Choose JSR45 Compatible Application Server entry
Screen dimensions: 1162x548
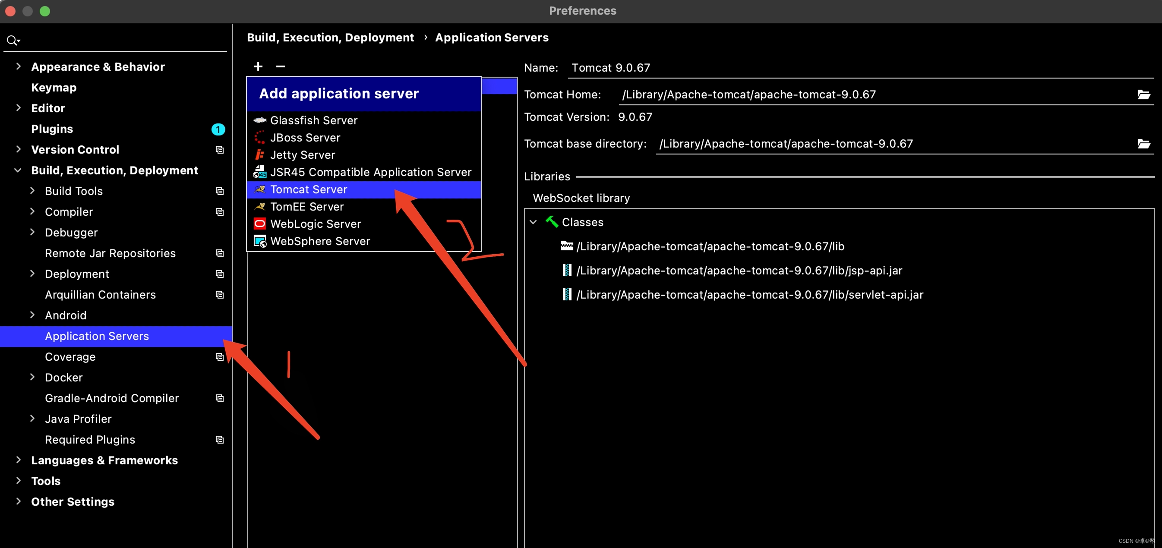[x=370, y=172]
